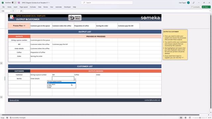
Task: Switch to Page Break Preview icon
Action: (190, 118)
